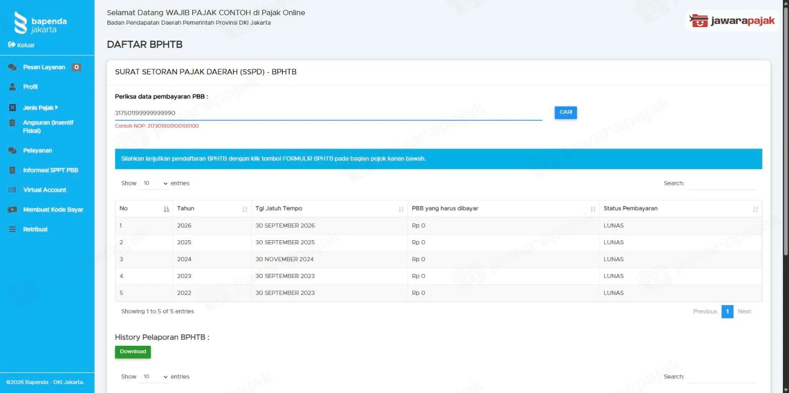The height and width of the screenshot is (393, 789).
Task: Toggle sorting on Tgl Jatuh Tempo column
Action: 401,209
